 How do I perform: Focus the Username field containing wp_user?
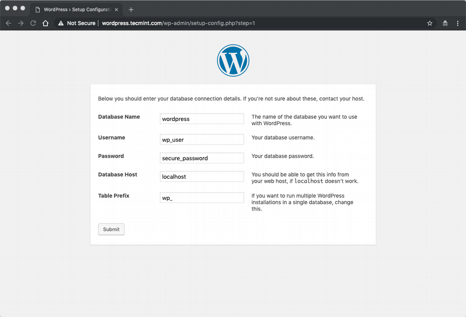coord(202,139)
